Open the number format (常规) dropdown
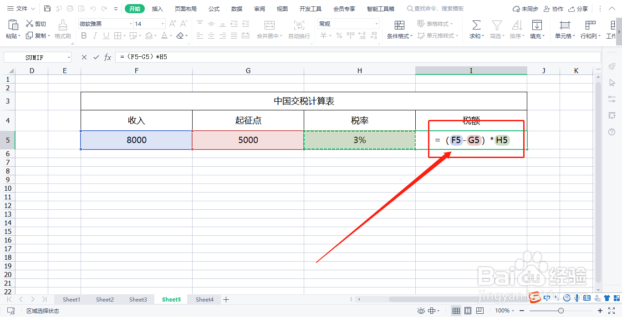Image resolution: width=622 pixels, height=317 pixels. [x=376, y=23]
